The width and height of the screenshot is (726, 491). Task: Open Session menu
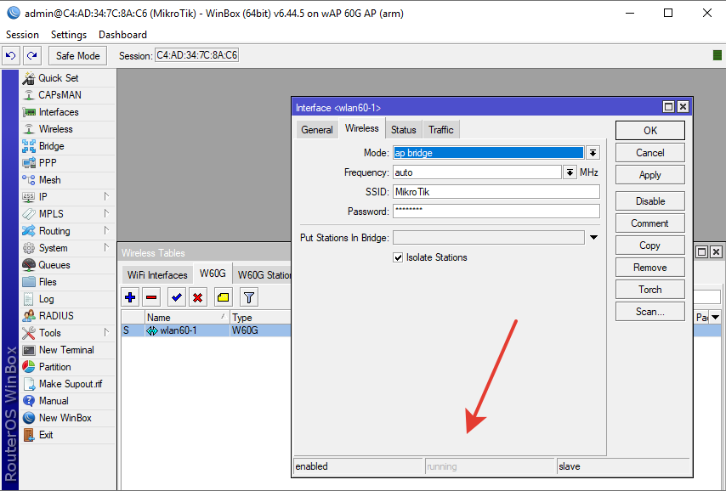[22, 35]
